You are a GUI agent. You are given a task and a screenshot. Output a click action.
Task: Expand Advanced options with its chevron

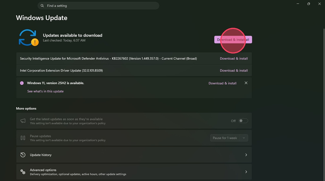pos(246,172)
